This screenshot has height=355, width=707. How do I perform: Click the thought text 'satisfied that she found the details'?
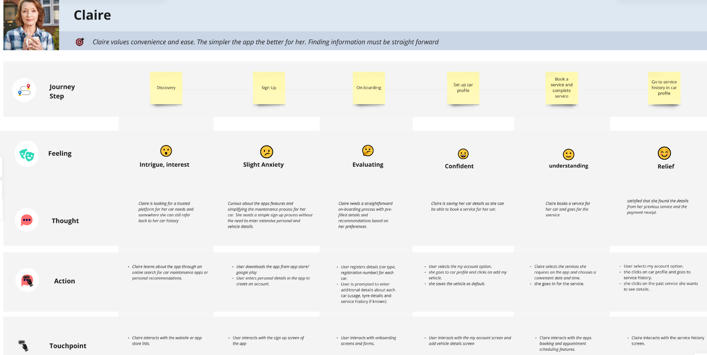[657, 207]
